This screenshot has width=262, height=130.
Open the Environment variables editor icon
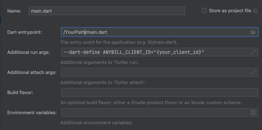point(253,112)
